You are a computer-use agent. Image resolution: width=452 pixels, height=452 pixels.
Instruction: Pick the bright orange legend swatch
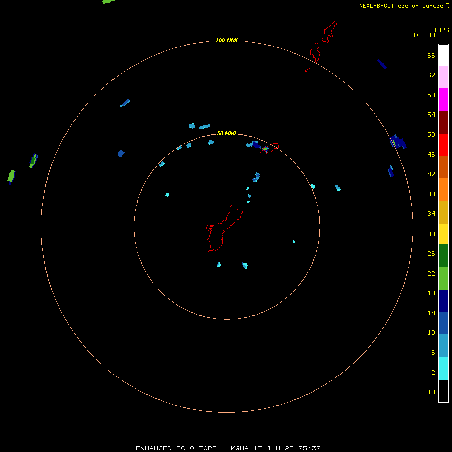coord(443,190)
